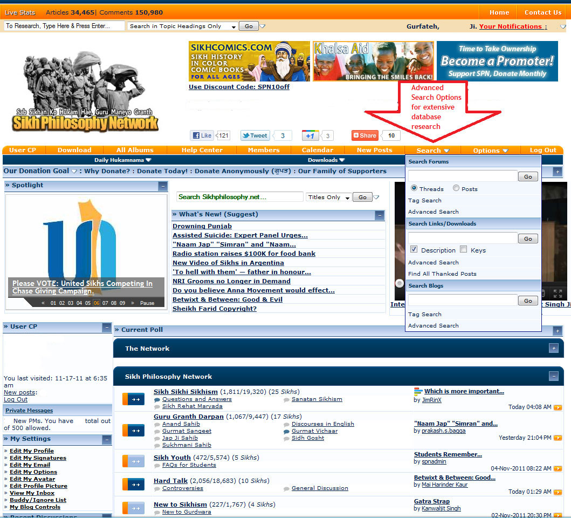Open the Download navbar item

pos(74,150)
